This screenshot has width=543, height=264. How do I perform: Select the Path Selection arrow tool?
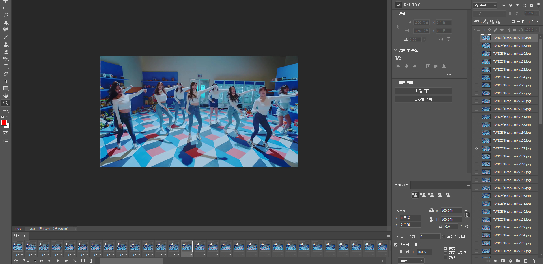tap(6, 81)
